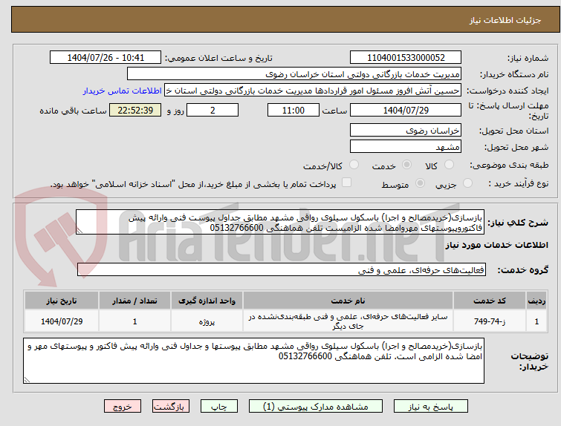
Task: Click the بازگشت back button
Action: (x=171, y=407)
